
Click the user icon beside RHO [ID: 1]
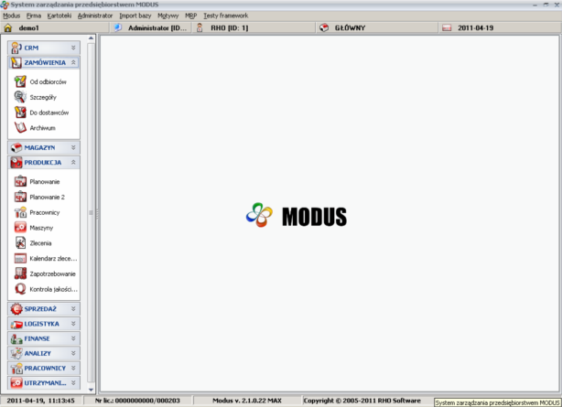point(200,27)
